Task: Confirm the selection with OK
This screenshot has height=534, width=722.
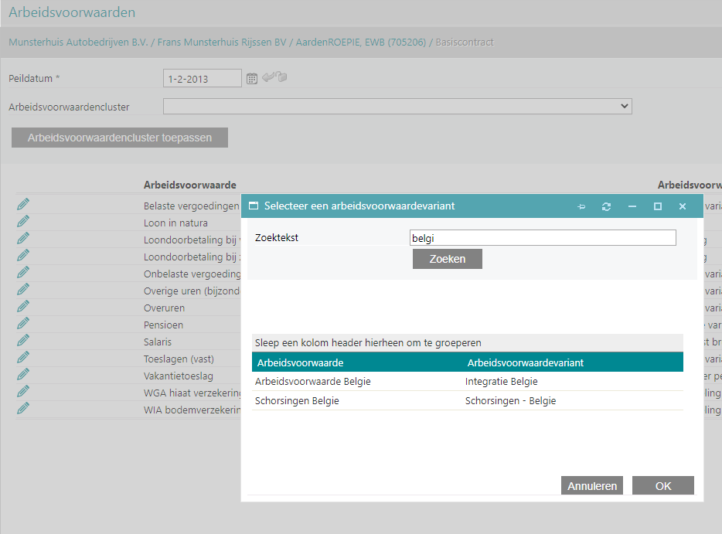Action: click(x=663, y=485)
